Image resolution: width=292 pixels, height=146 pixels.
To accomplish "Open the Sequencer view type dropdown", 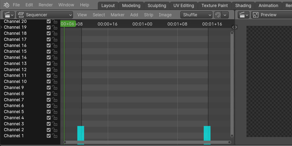I will 45,15.
